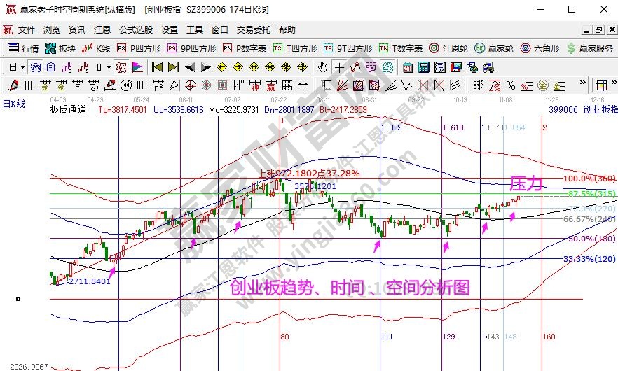The width and height of the screenshot is (618, 371).
Task: Jump to first bar with skip-back arrow
Action: click(x=157, y=67)
